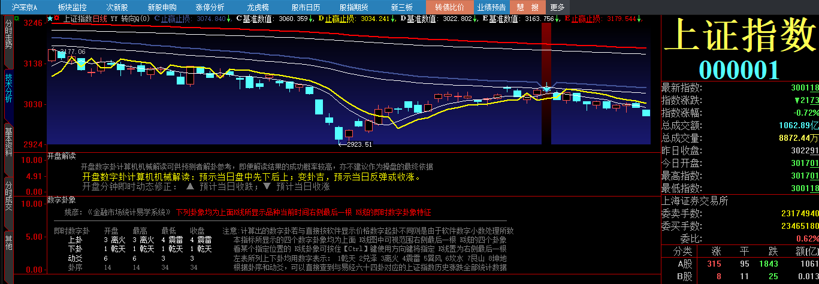The image size is (819, 284).
Task: Click the cyan star icon beside 上证指数
Action: coord(50,19)
